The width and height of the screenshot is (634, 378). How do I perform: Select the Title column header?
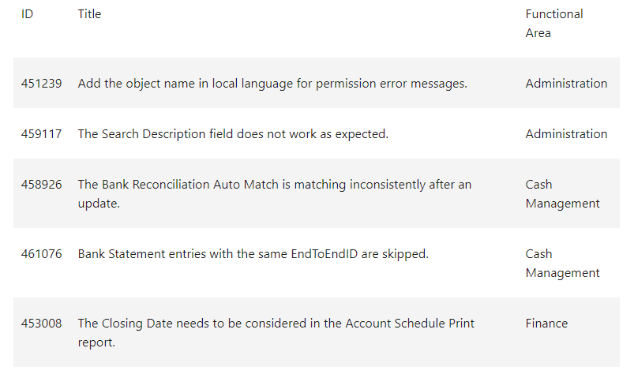coord(89,14)
